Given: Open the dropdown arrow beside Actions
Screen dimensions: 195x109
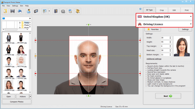Looking at the screenshot, I should pyautogui.click(x=30, y=97).
